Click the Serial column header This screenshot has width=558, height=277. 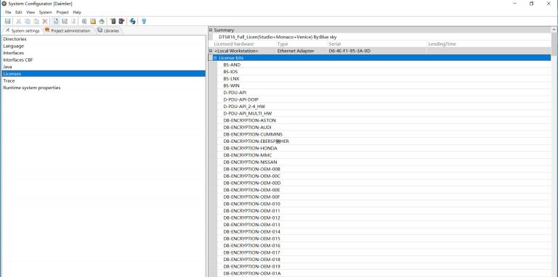(x=377, y=44)
